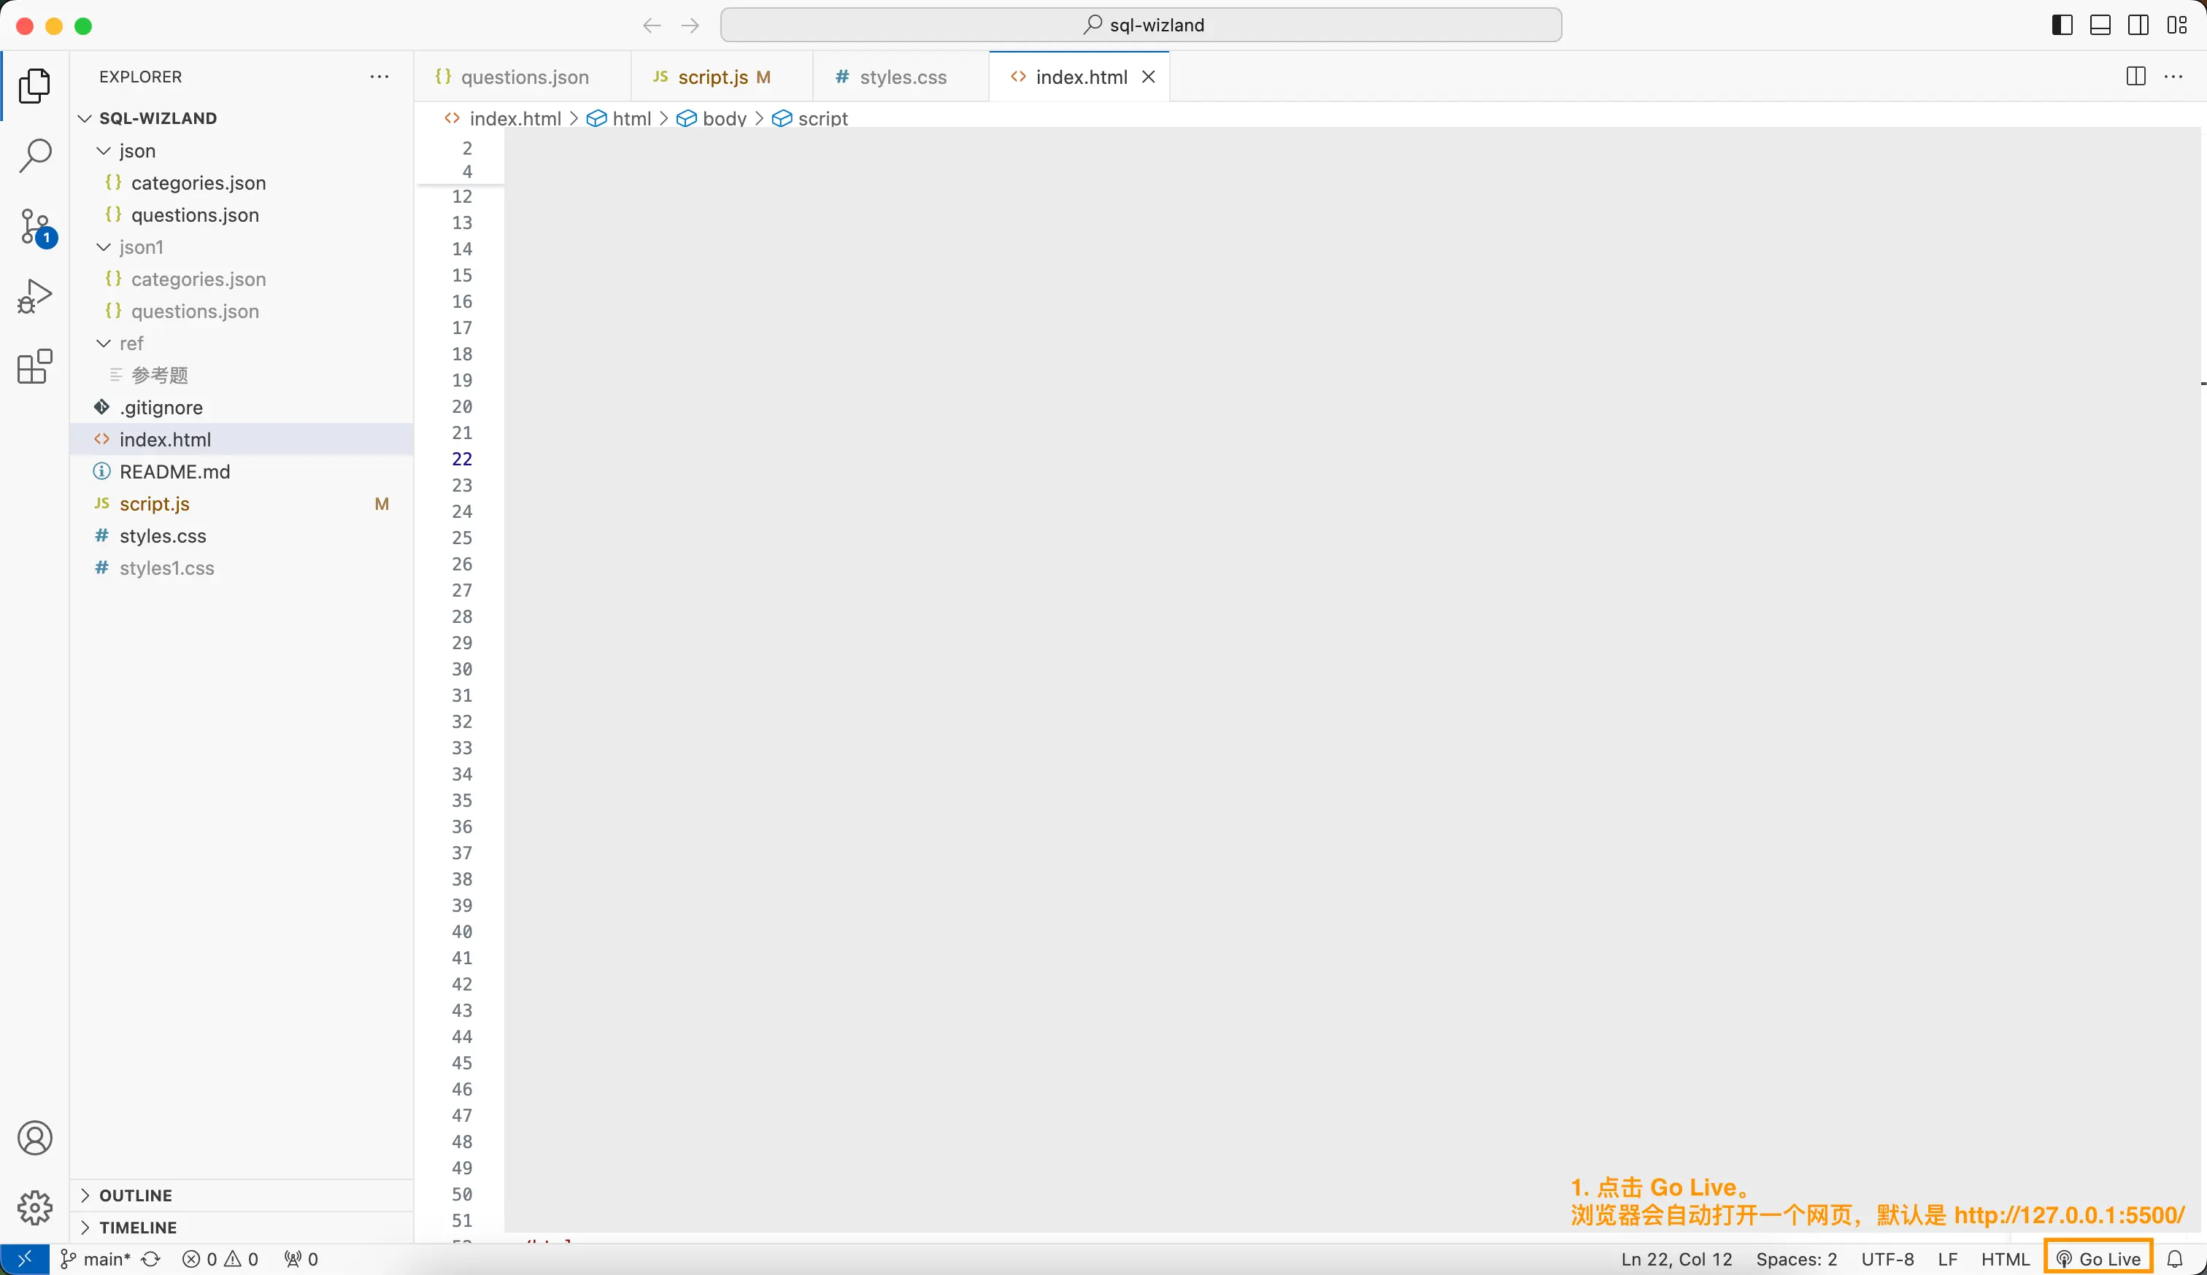The height and width of the screenshot is (1275, 2207).
Task: Switch to the styles.css tab
Action: 901,76
